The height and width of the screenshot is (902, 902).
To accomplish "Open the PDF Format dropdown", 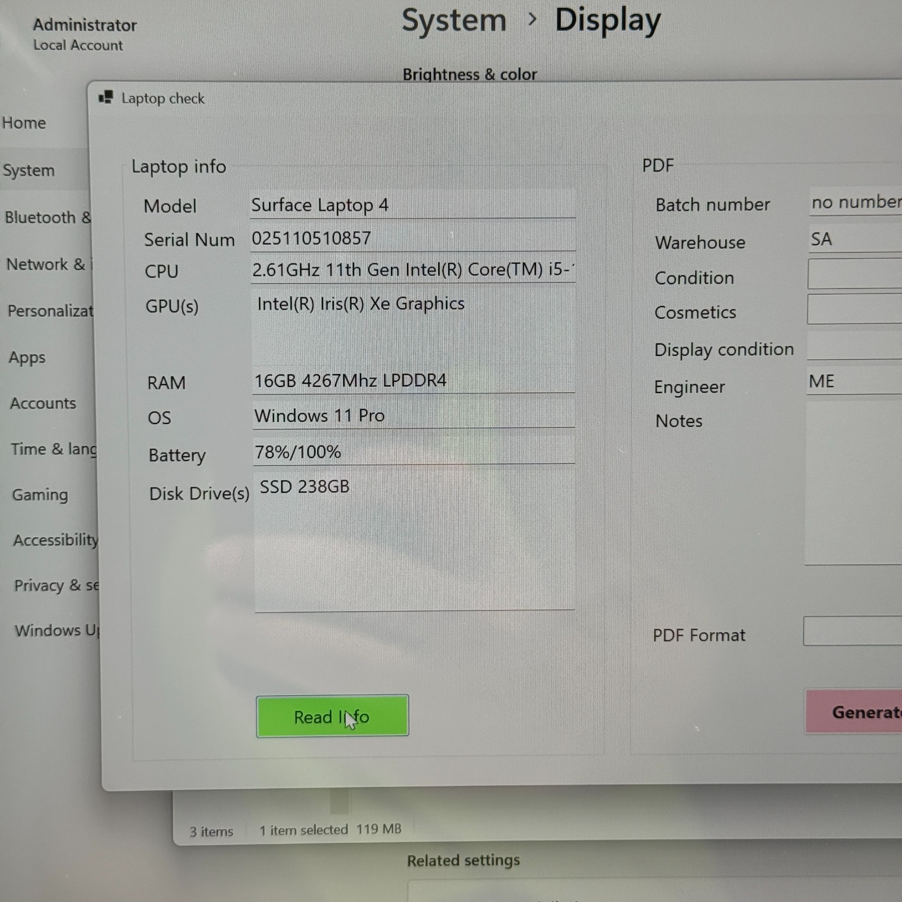I will [x=852, y=631].
